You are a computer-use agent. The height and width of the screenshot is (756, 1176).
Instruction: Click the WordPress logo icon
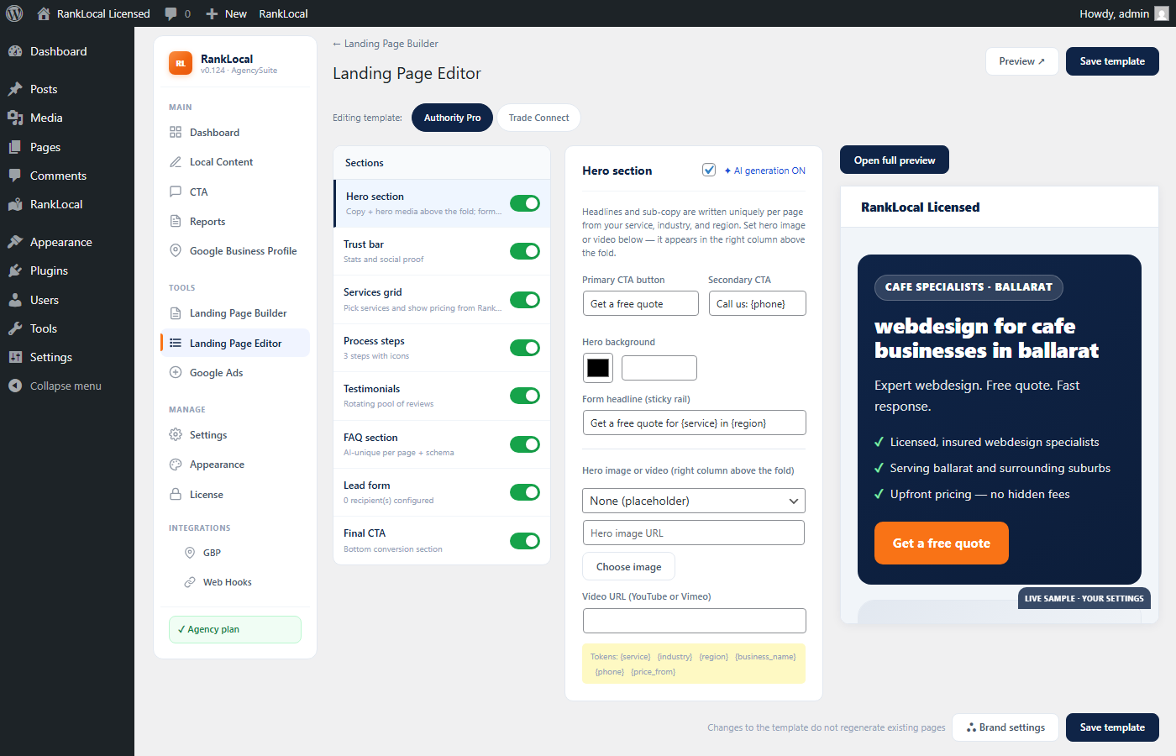pos(14,13)
